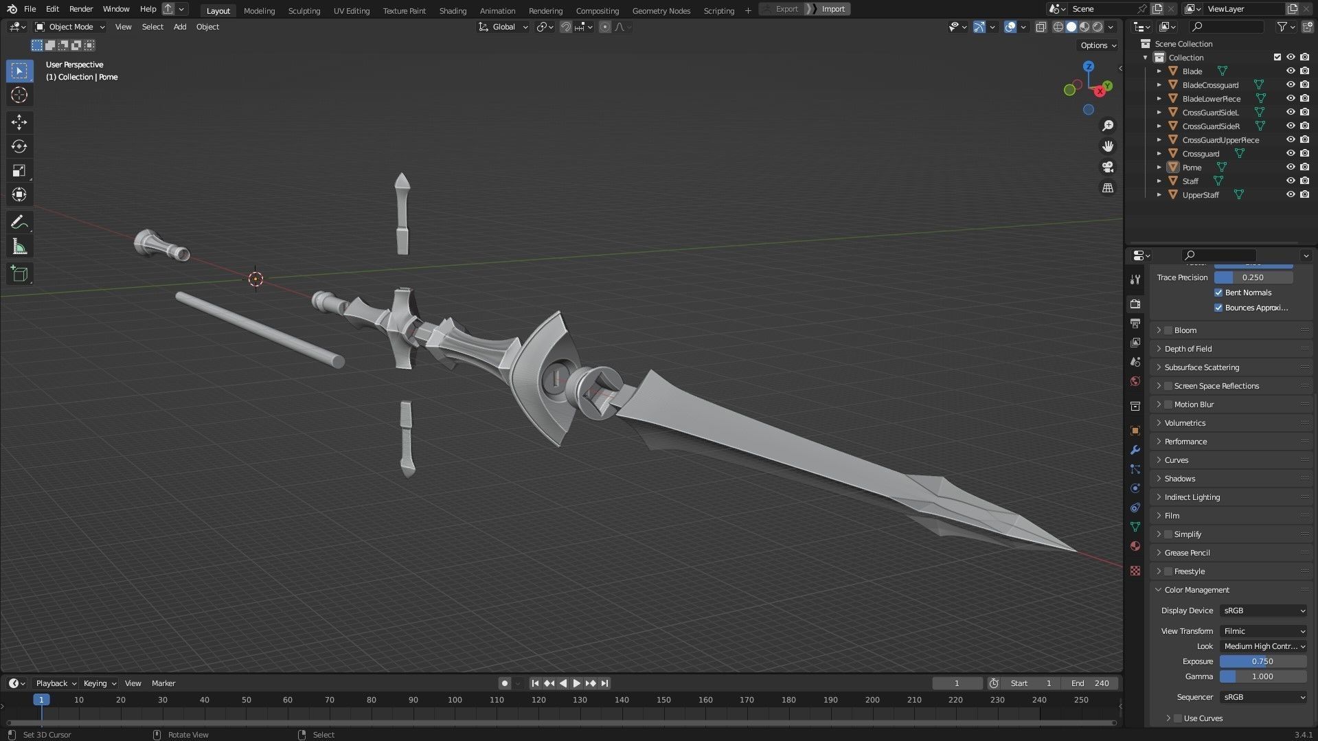Viewport: 1318px width, 741px height.
Task: Open the Tool properties tab
Action: [1135, 280]
